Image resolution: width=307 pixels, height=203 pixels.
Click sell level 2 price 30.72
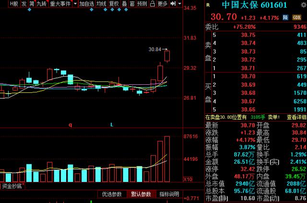pyautogui.click(x=248, y=60)
